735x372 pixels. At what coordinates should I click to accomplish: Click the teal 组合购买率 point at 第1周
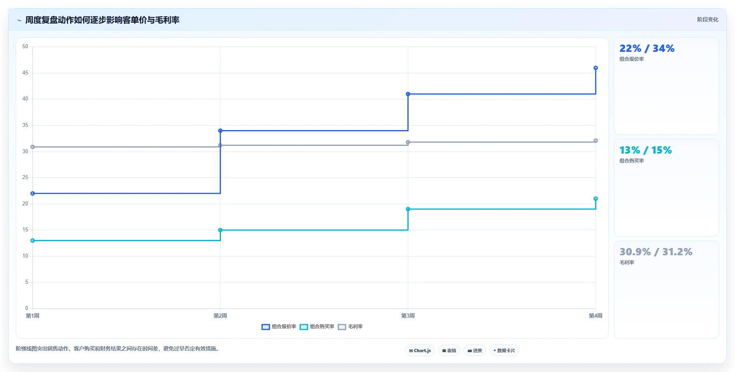point(33,240)
